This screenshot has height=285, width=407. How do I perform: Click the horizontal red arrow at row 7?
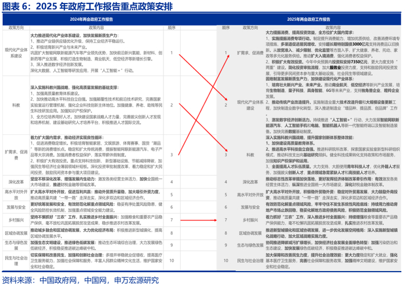(x=199, y=220)
